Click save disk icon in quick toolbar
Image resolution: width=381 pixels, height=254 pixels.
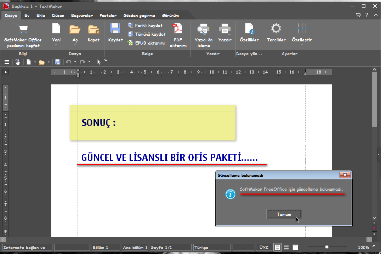point(58,62)
